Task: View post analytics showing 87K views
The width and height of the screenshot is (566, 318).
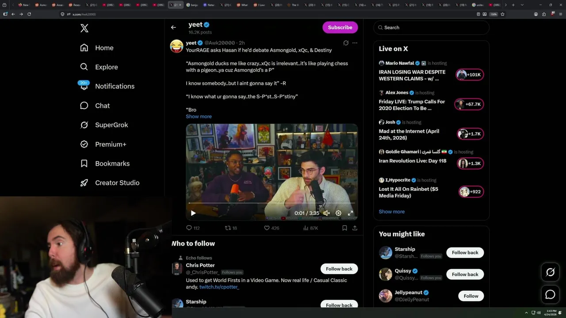Action: click(310, 228)
